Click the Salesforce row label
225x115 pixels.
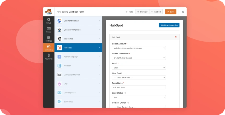click(x=68, y=102)
